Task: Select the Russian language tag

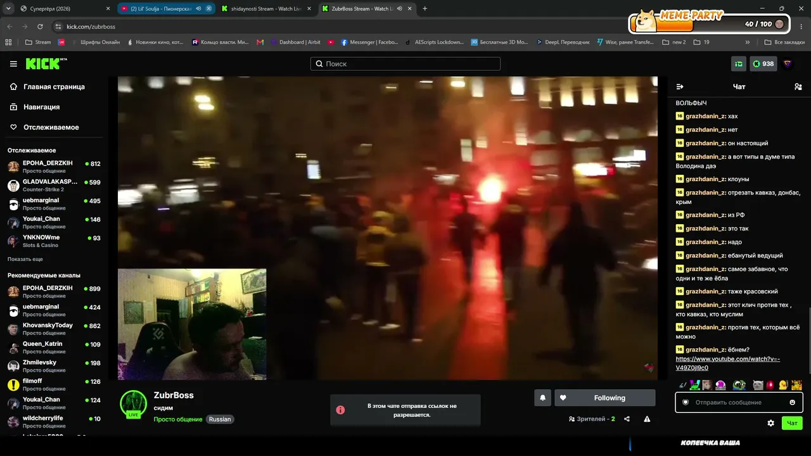Action: 220,419
